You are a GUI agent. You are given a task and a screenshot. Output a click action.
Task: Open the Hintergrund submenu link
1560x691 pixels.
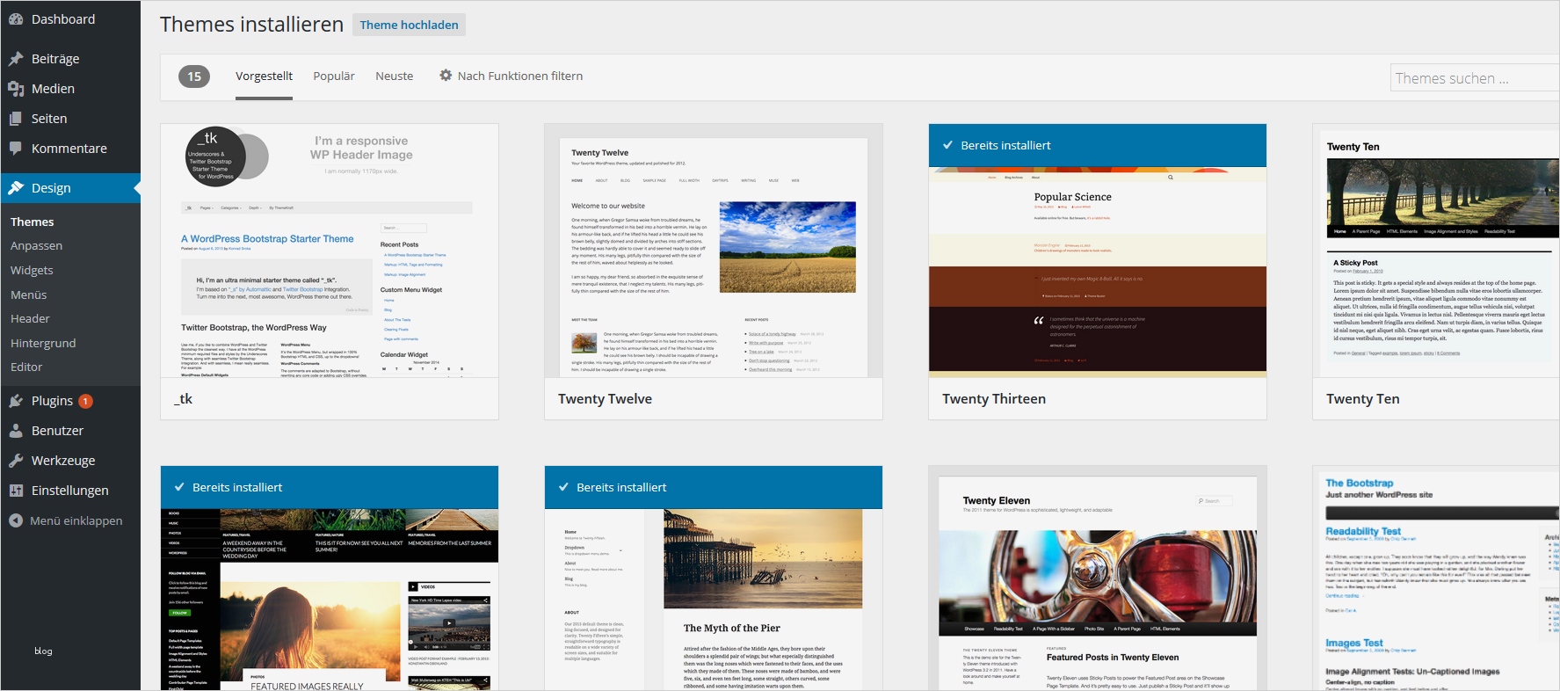point(43,344)
